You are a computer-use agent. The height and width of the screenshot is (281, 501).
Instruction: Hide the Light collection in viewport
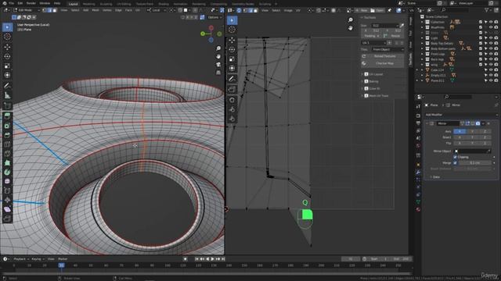[491, 38]
